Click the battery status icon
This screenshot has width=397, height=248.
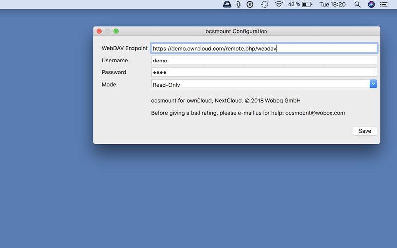point(307,4)
